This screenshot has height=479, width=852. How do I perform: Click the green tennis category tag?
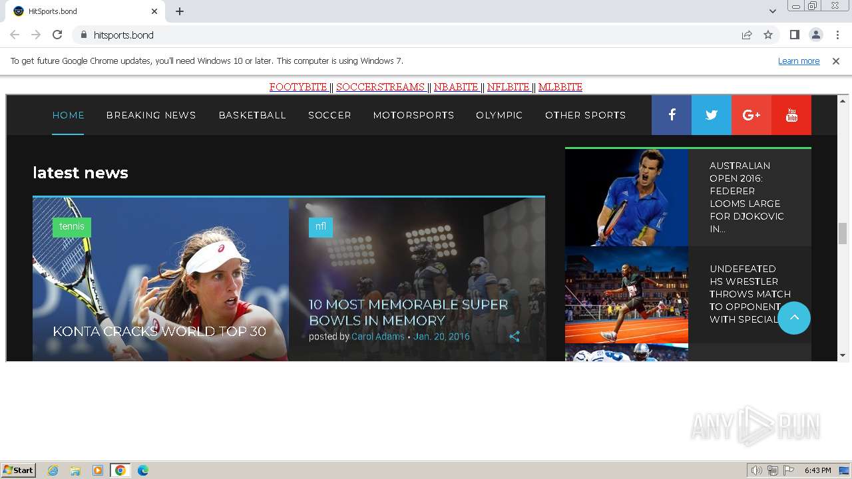tap(72, 227)
